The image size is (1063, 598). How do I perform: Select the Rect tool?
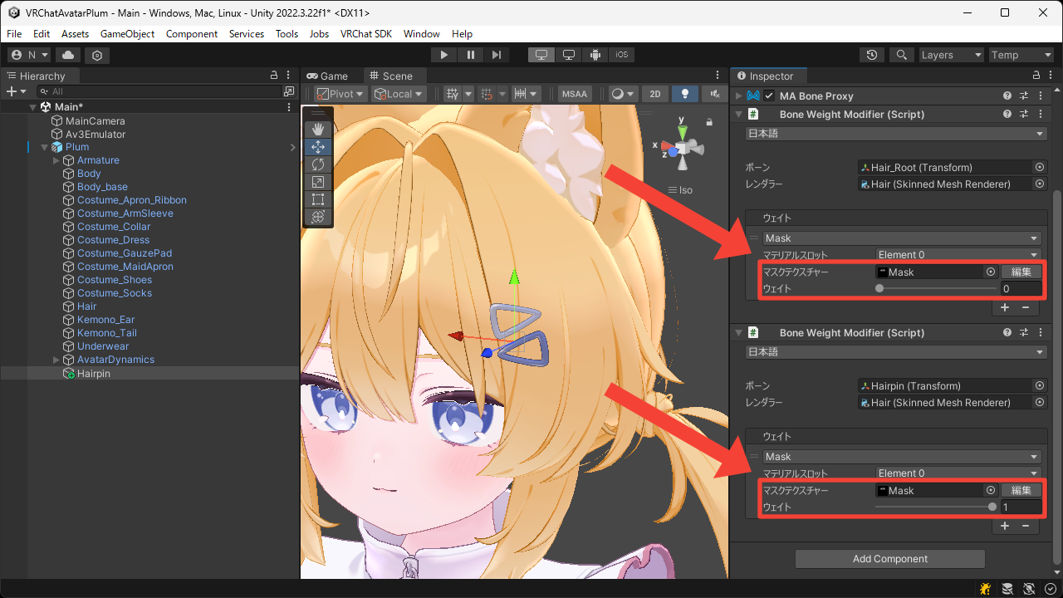point(318,199)
